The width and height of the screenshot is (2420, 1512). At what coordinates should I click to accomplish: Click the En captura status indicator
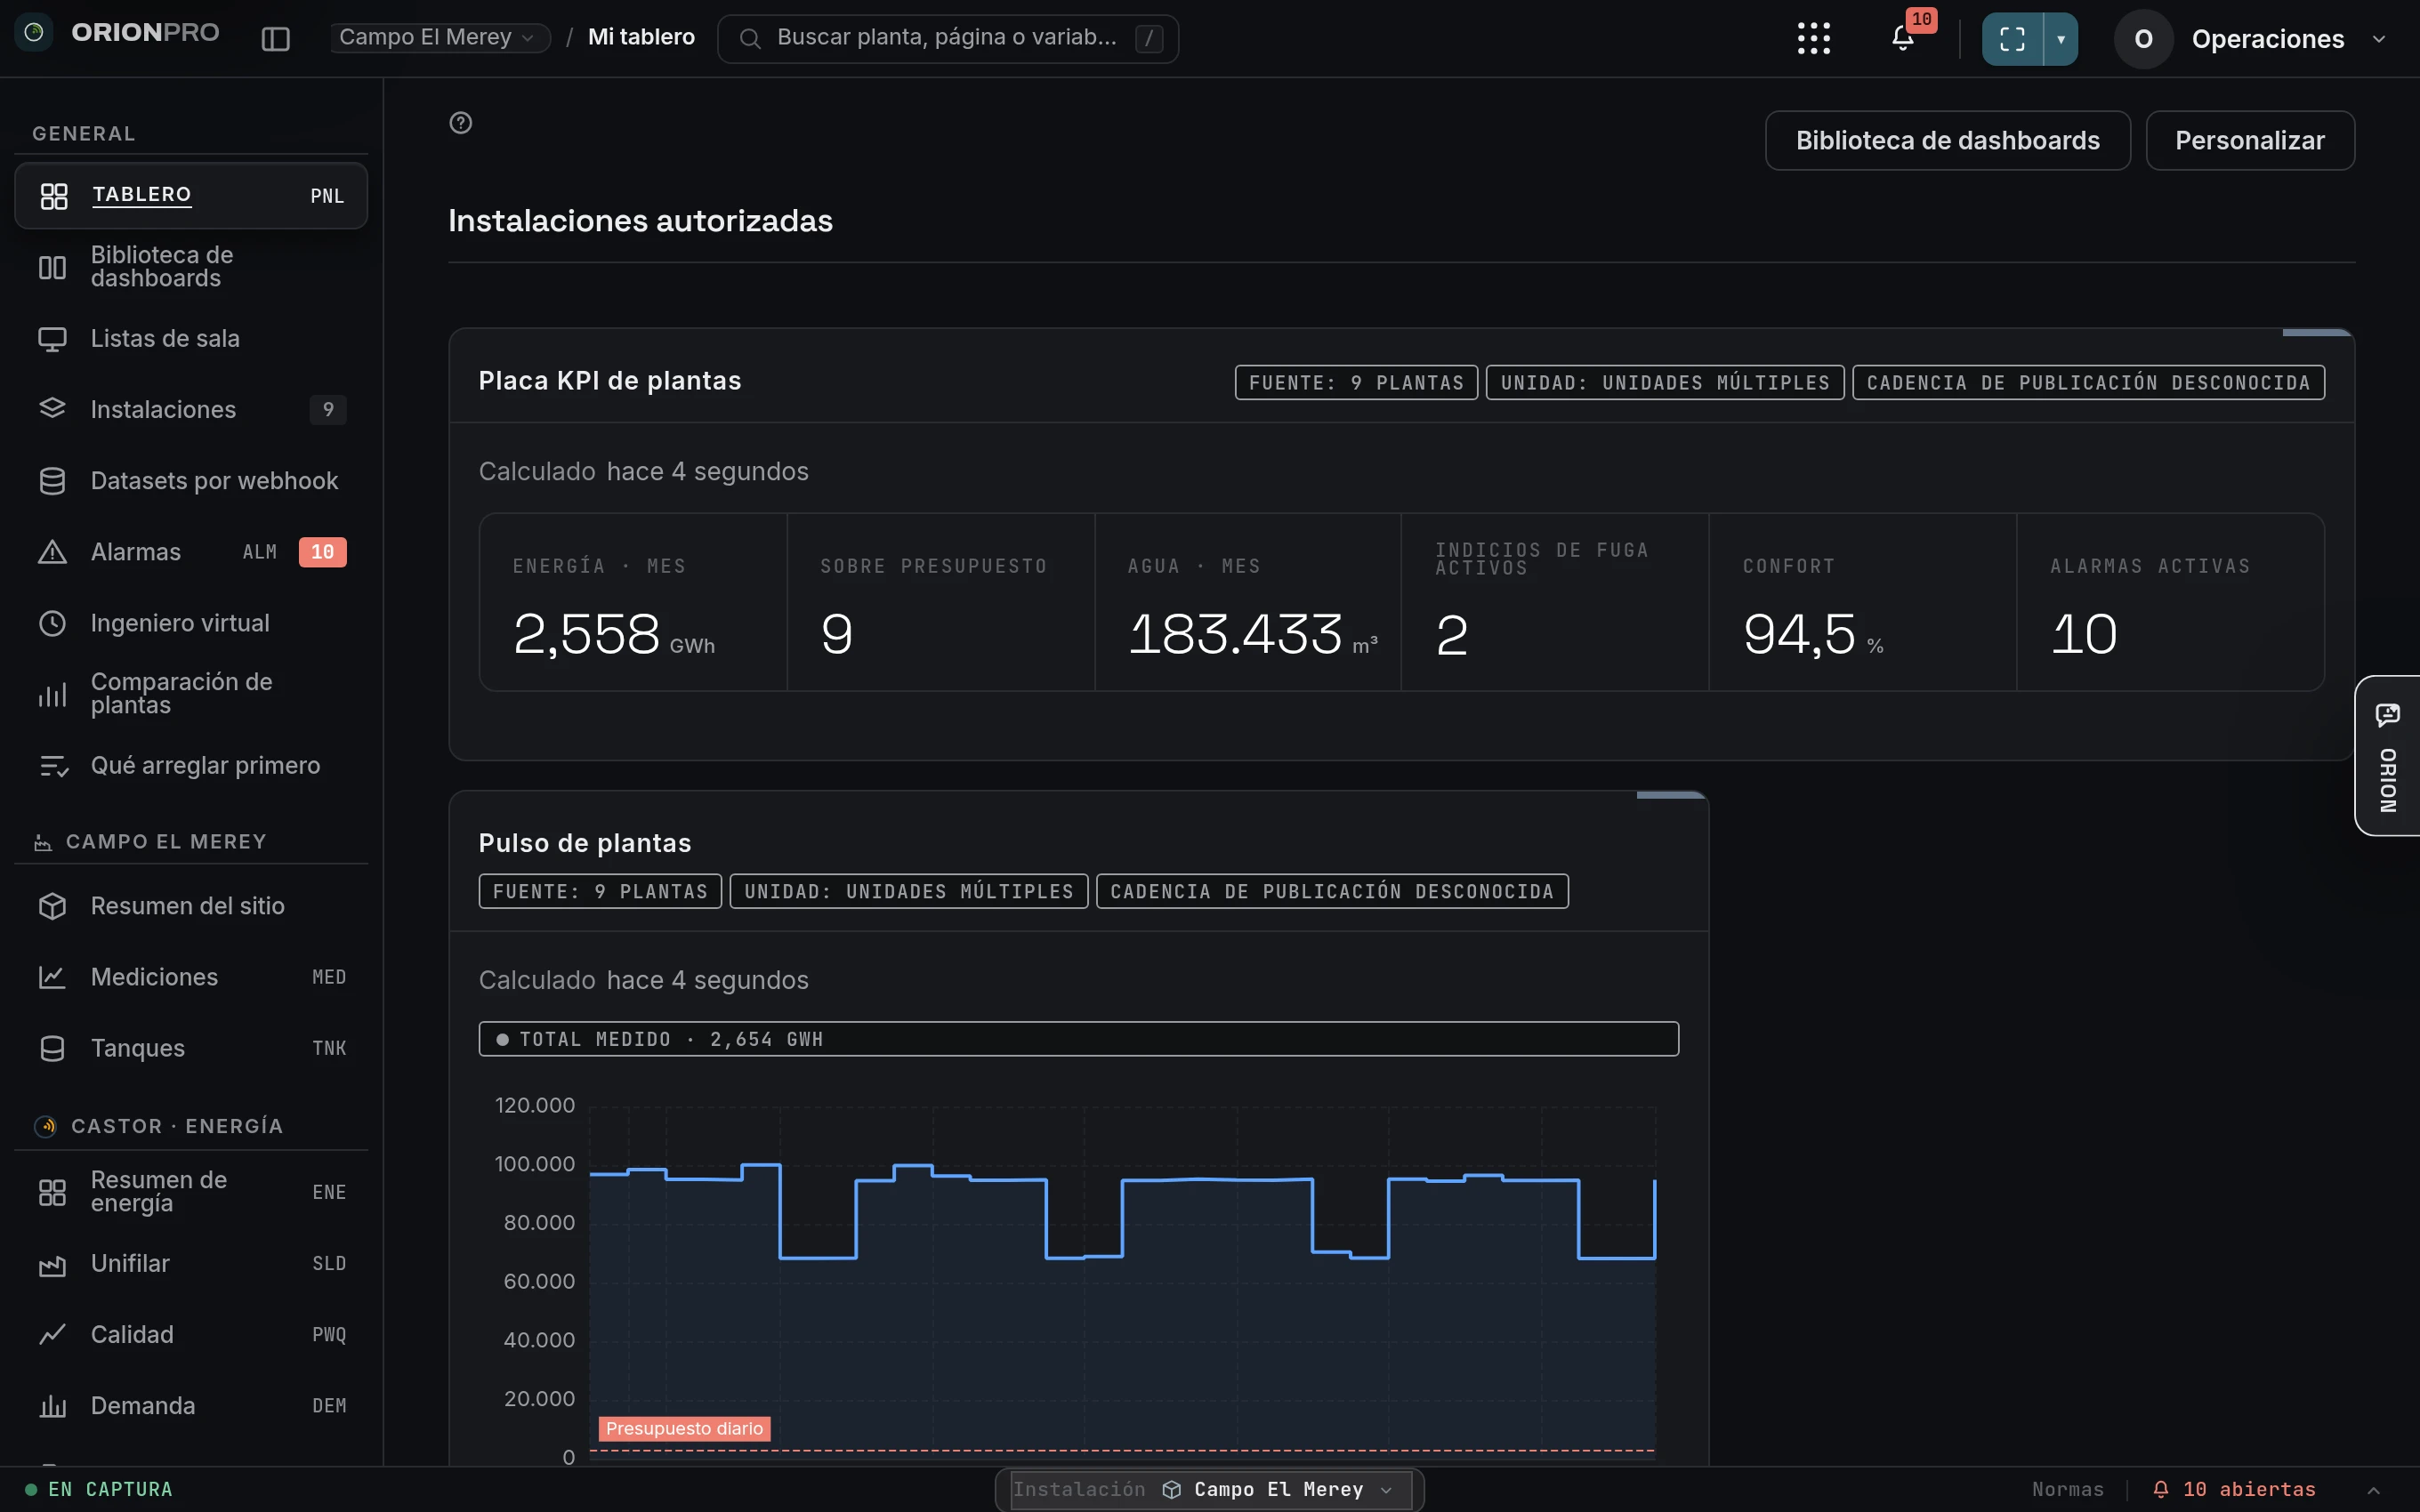[99, 1490]
